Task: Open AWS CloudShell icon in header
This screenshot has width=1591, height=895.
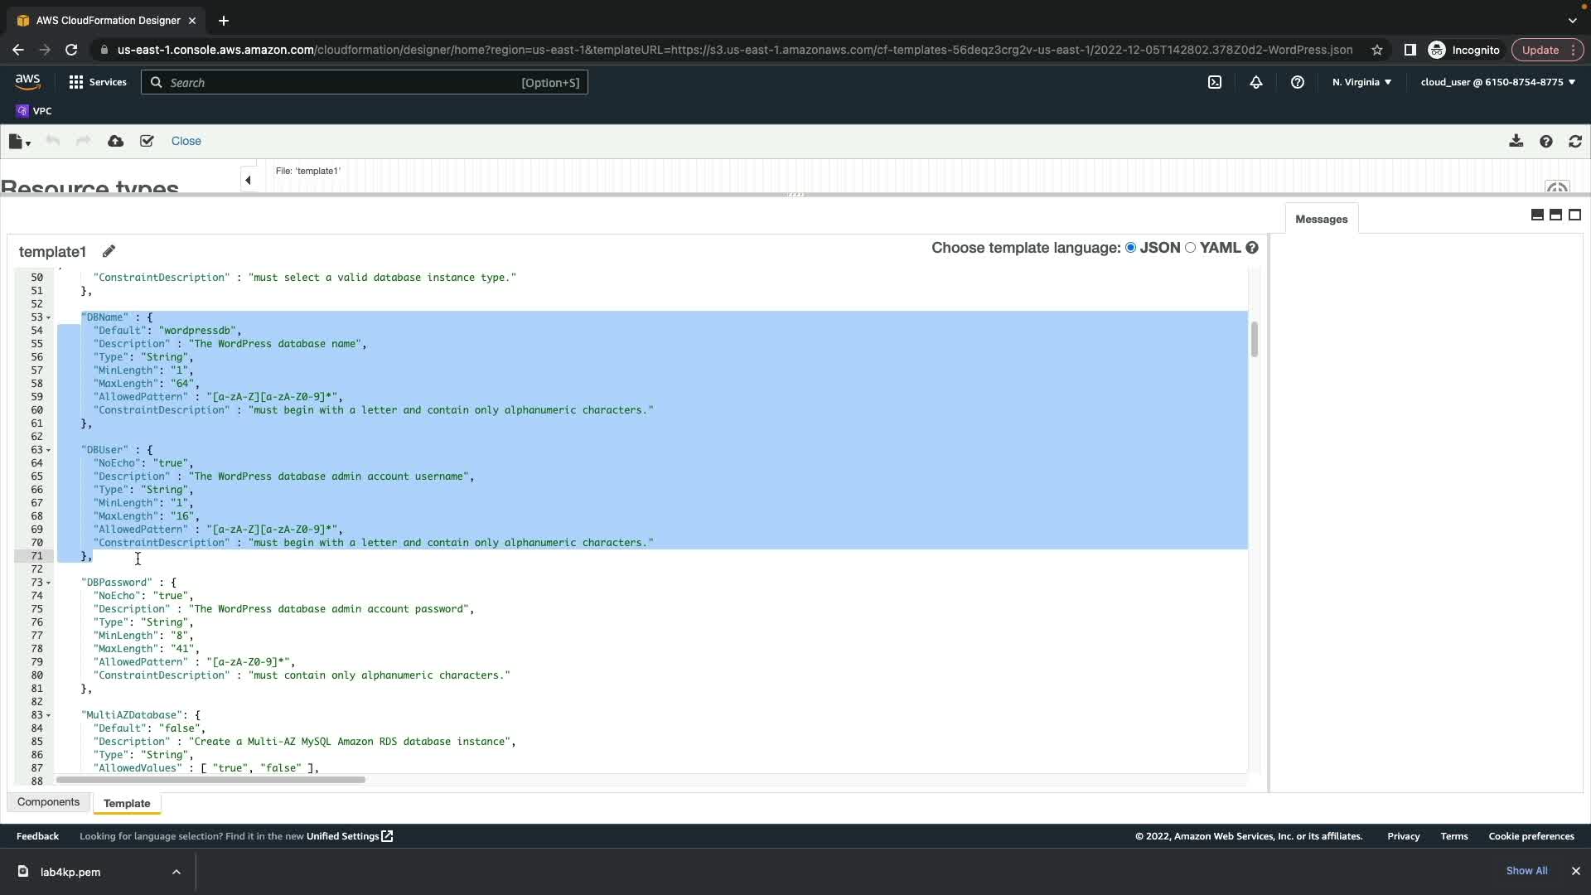Action: click(1215, 82)
